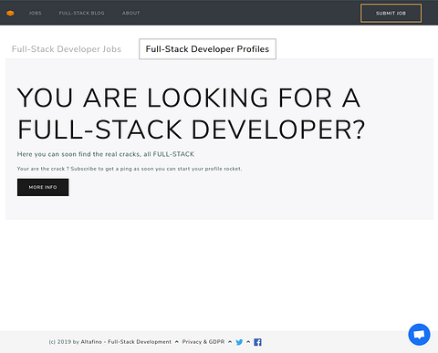Follow the Altafino - Full-Stack Development link
The image size is (438, 353).
(126, 342)
